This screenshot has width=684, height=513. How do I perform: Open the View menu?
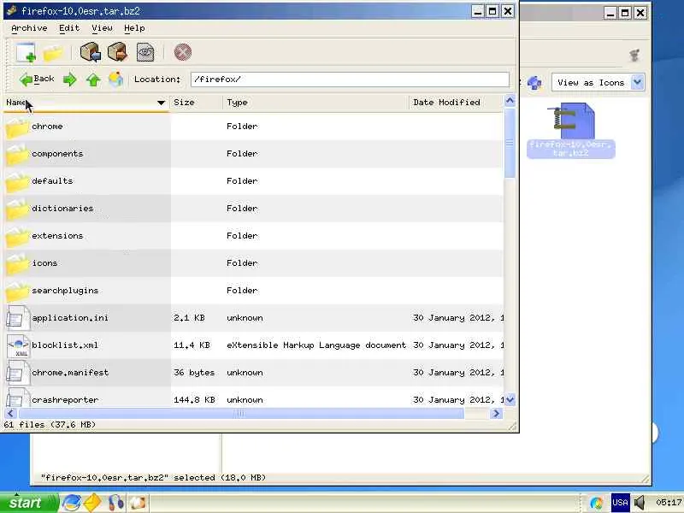tap(102, 28)
